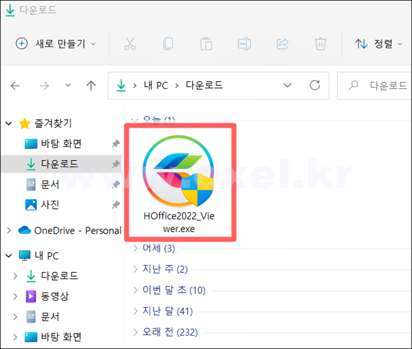Viewport: 412px width, 349px height.
Task: Click the 즐겨찾기 star icon
Action: coord(25,123)
